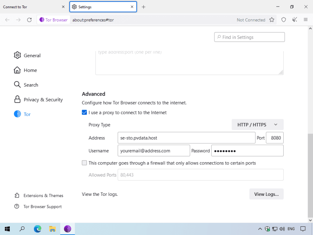Open Extensions & Themes link
Screen dimensions: 313x235
tap(39, 195)
